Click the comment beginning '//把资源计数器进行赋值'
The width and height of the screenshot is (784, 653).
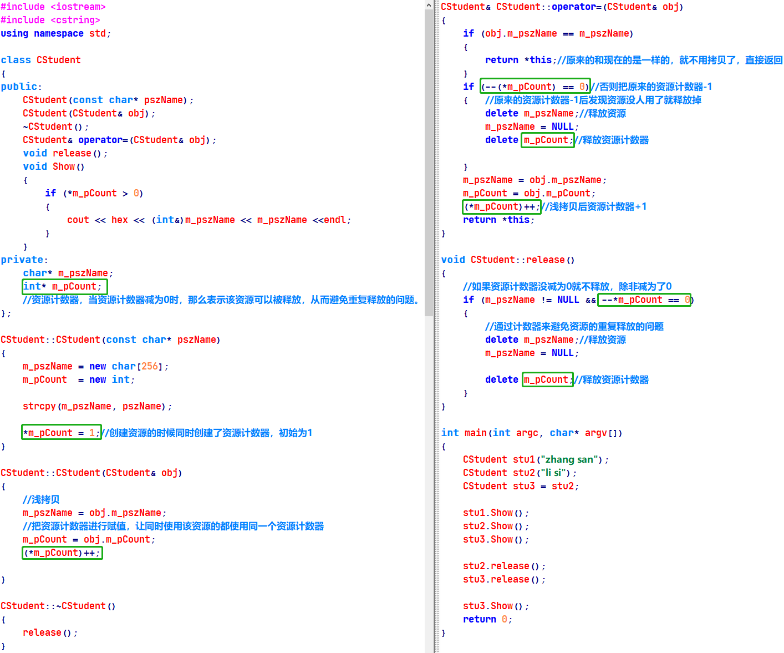click(x=173, y=526)
